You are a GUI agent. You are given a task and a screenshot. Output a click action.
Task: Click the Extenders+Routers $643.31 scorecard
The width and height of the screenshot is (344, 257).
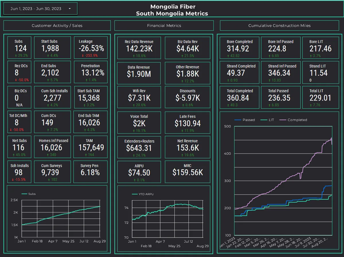(139, 147)
